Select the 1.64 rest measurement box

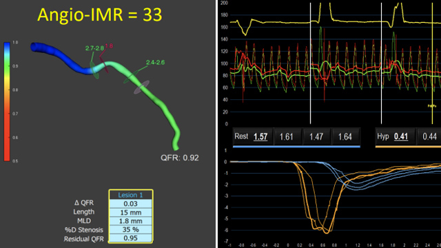(x=345, y=137)
